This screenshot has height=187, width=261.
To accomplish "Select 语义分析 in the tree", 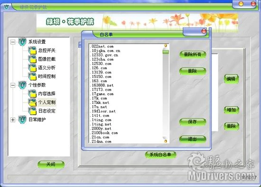I will (x=47, y=67).
